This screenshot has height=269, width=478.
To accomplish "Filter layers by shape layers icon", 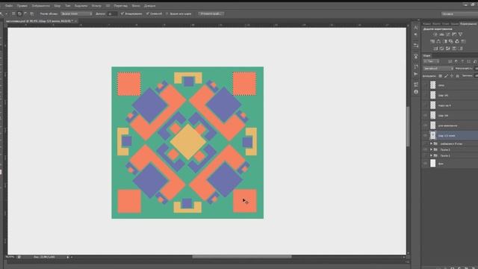I will coord(468,61).
